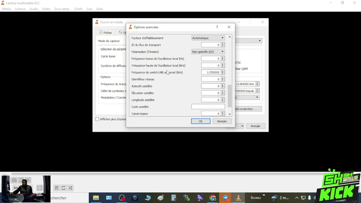Click scrollbar down arrow in Options avancées
This screenshot has width=361, height=203.
(230, 114)
